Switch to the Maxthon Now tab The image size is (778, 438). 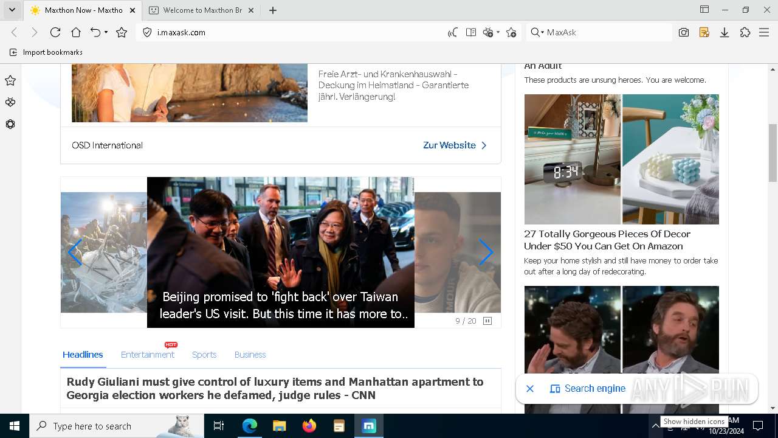point(83,10)
